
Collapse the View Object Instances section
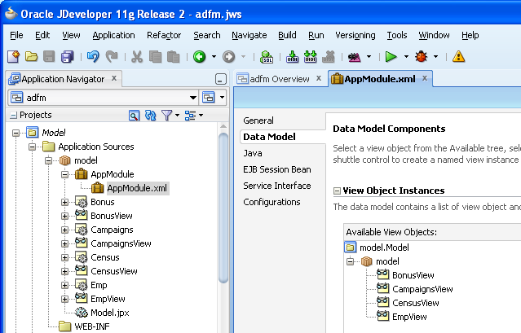coord(337,191)
